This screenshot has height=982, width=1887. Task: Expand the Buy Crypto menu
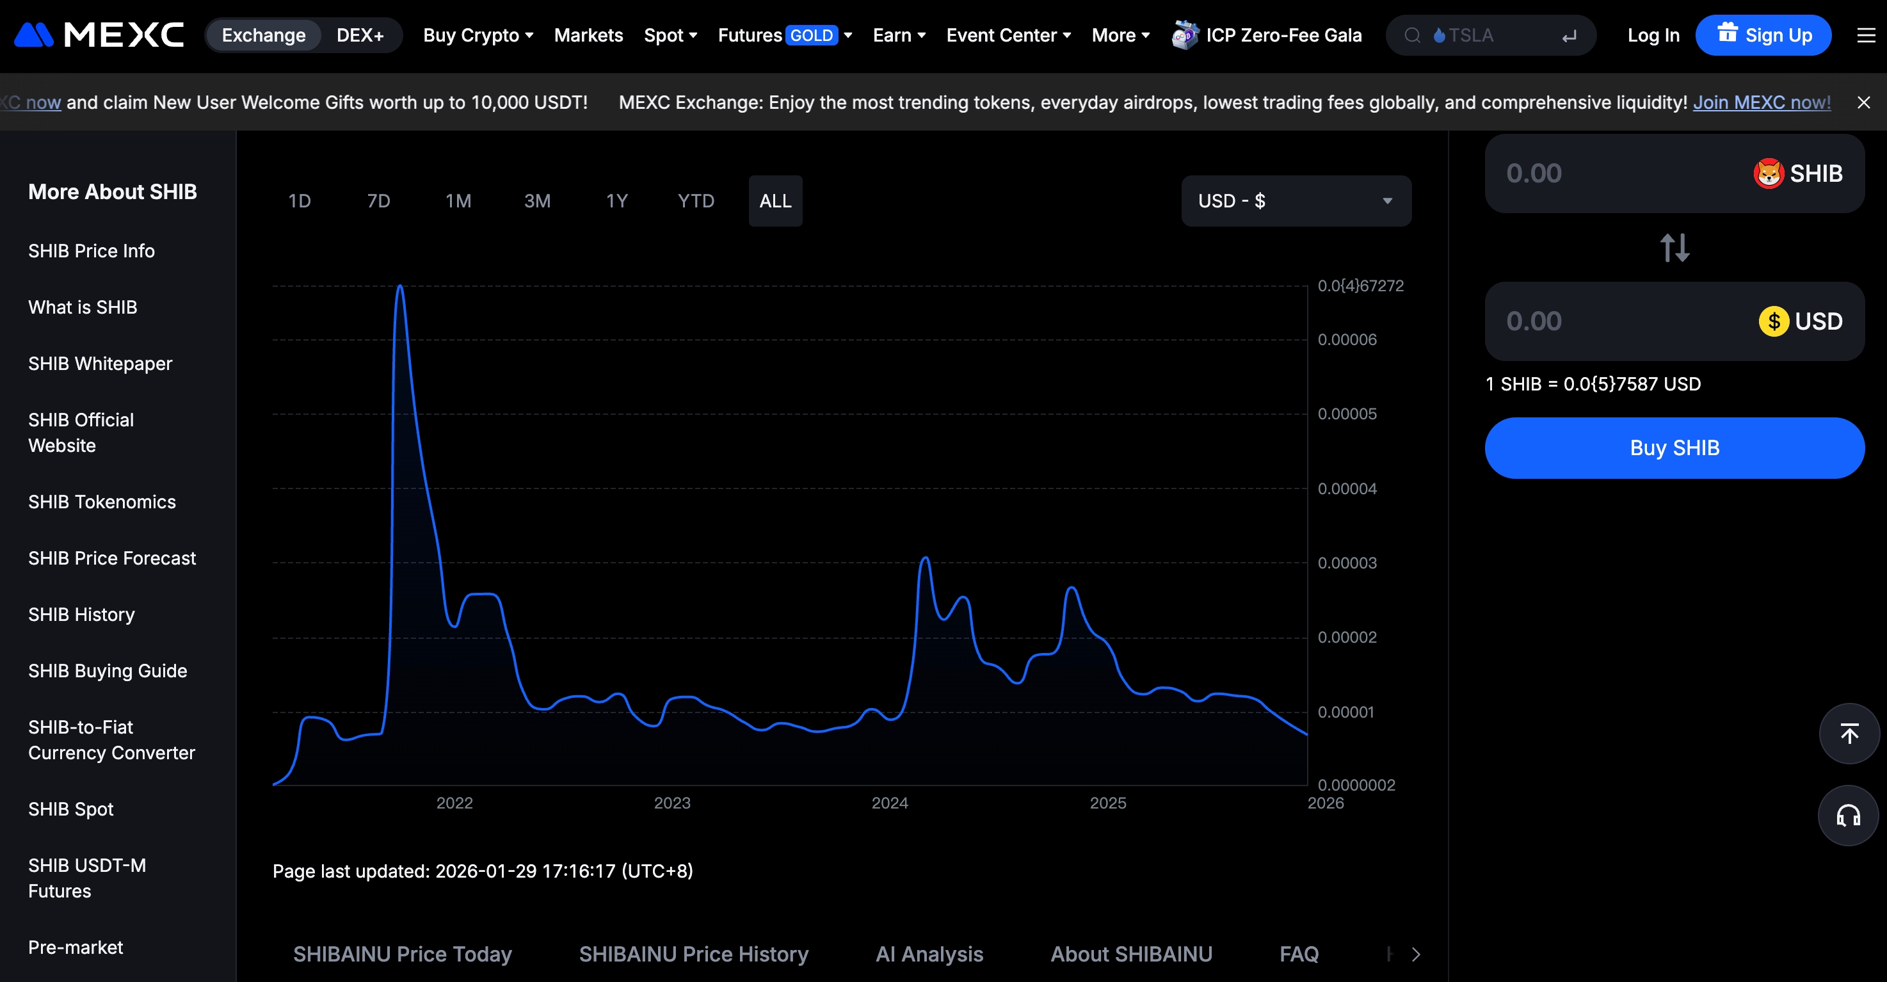coord(478,35)
